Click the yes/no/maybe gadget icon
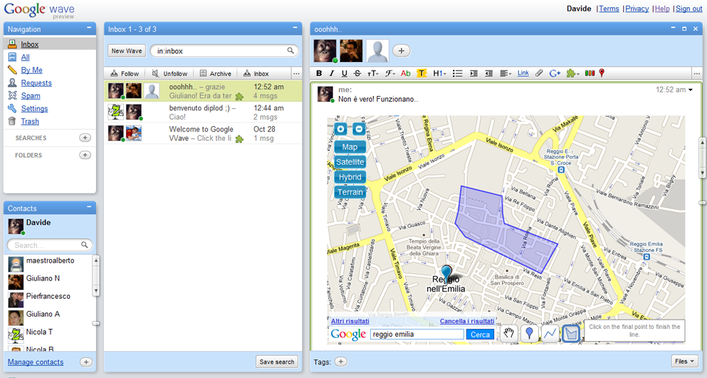 590,73
